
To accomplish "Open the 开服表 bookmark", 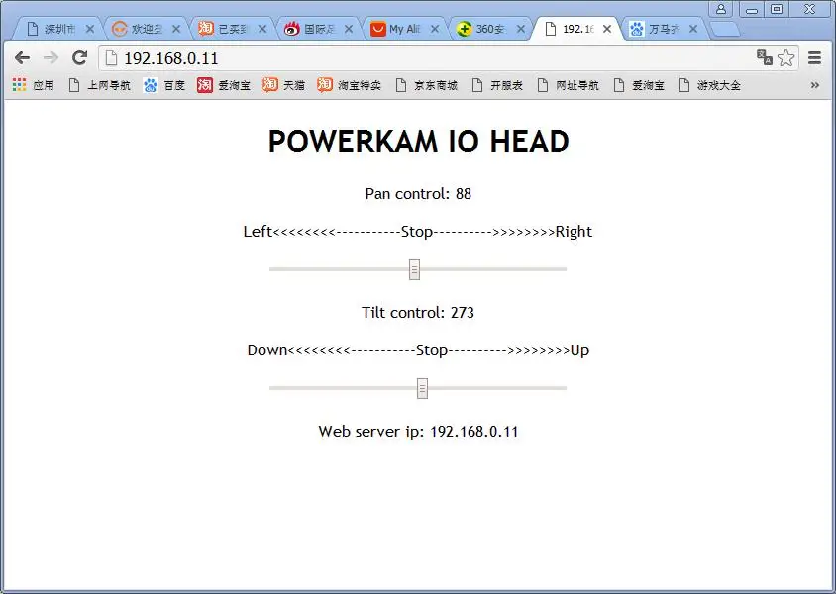I will 497,85.
